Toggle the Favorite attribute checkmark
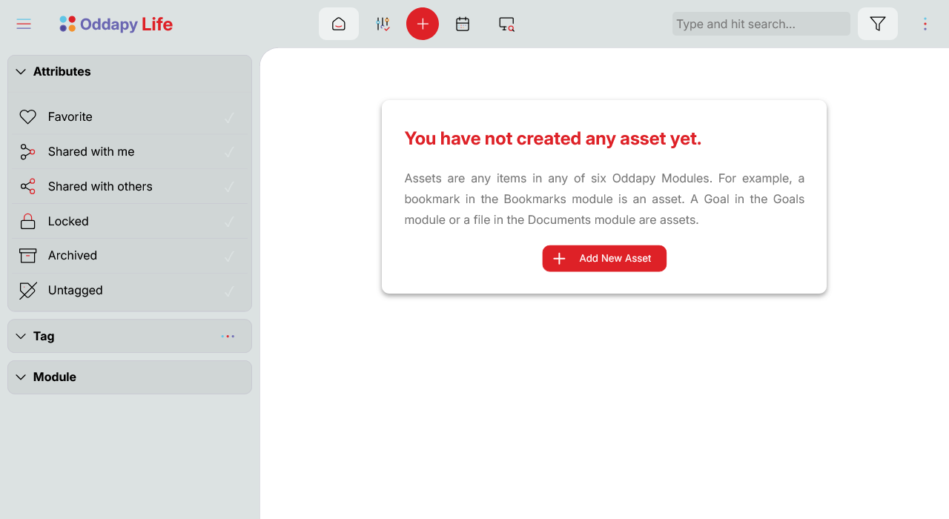Screen dimensions: 949x519 point(230,117)
